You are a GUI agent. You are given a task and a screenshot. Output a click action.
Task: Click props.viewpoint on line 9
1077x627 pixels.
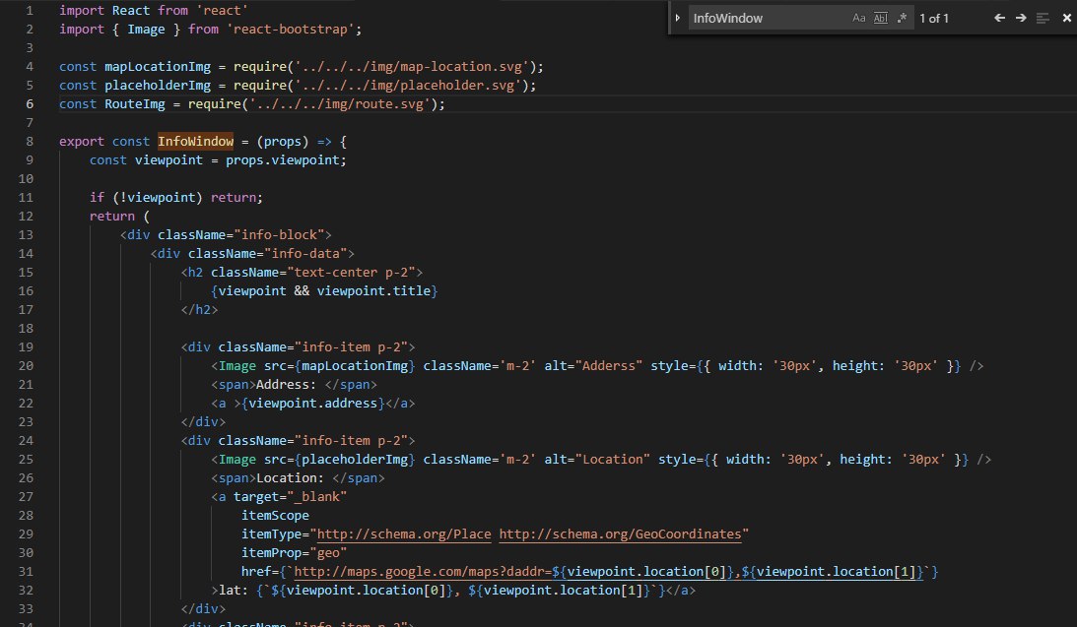click(x=282, y=159)
